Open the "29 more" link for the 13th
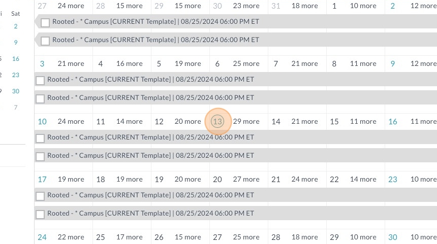This screenshot has height=244, width=437. tap(246, 122)
